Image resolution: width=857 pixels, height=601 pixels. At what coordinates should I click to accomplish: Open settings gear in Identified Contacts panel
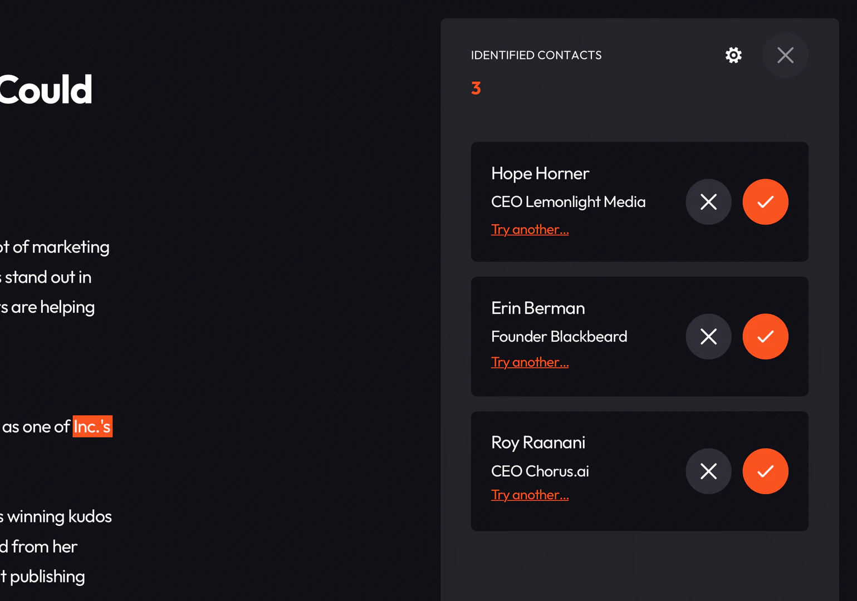(733, 55)
